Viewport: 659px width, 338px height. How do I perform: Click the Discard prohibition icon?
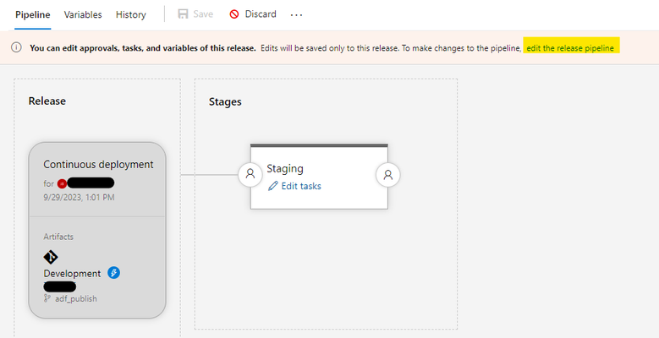(234, 14)
